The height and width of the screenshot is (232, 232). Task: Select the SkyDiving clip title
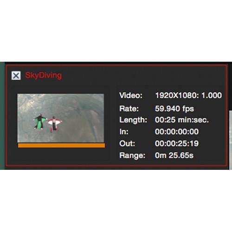pyautogui.click(x=44, y=76)
